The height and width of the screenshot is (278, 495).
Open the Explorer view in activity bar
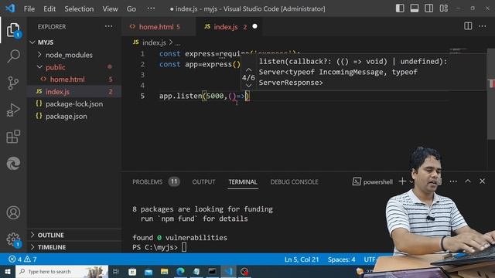pos(13,29)
